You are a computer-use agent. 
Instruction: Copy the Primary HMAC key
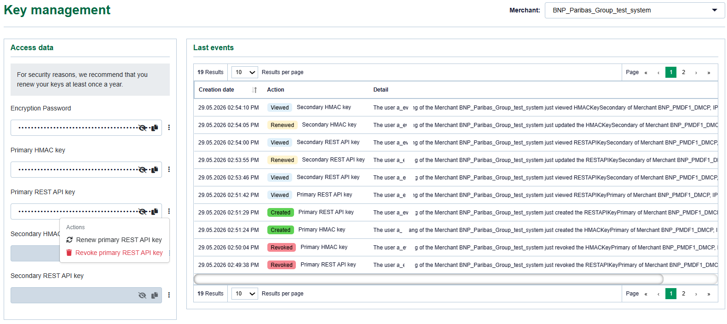point(155,170)
